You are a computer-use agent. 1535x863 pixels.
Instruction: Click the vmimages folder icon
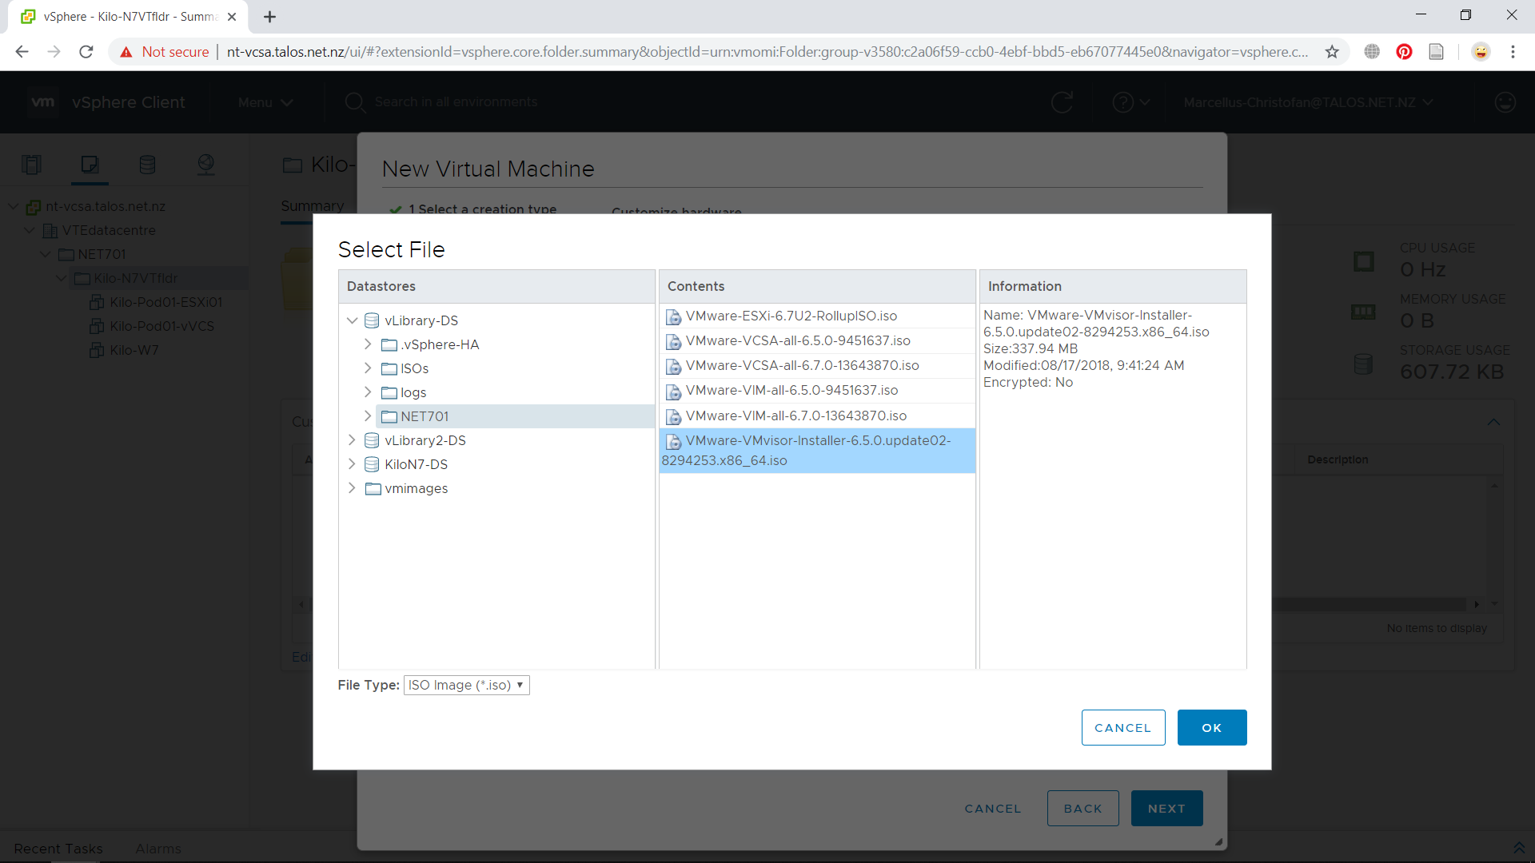click(373, 488)
